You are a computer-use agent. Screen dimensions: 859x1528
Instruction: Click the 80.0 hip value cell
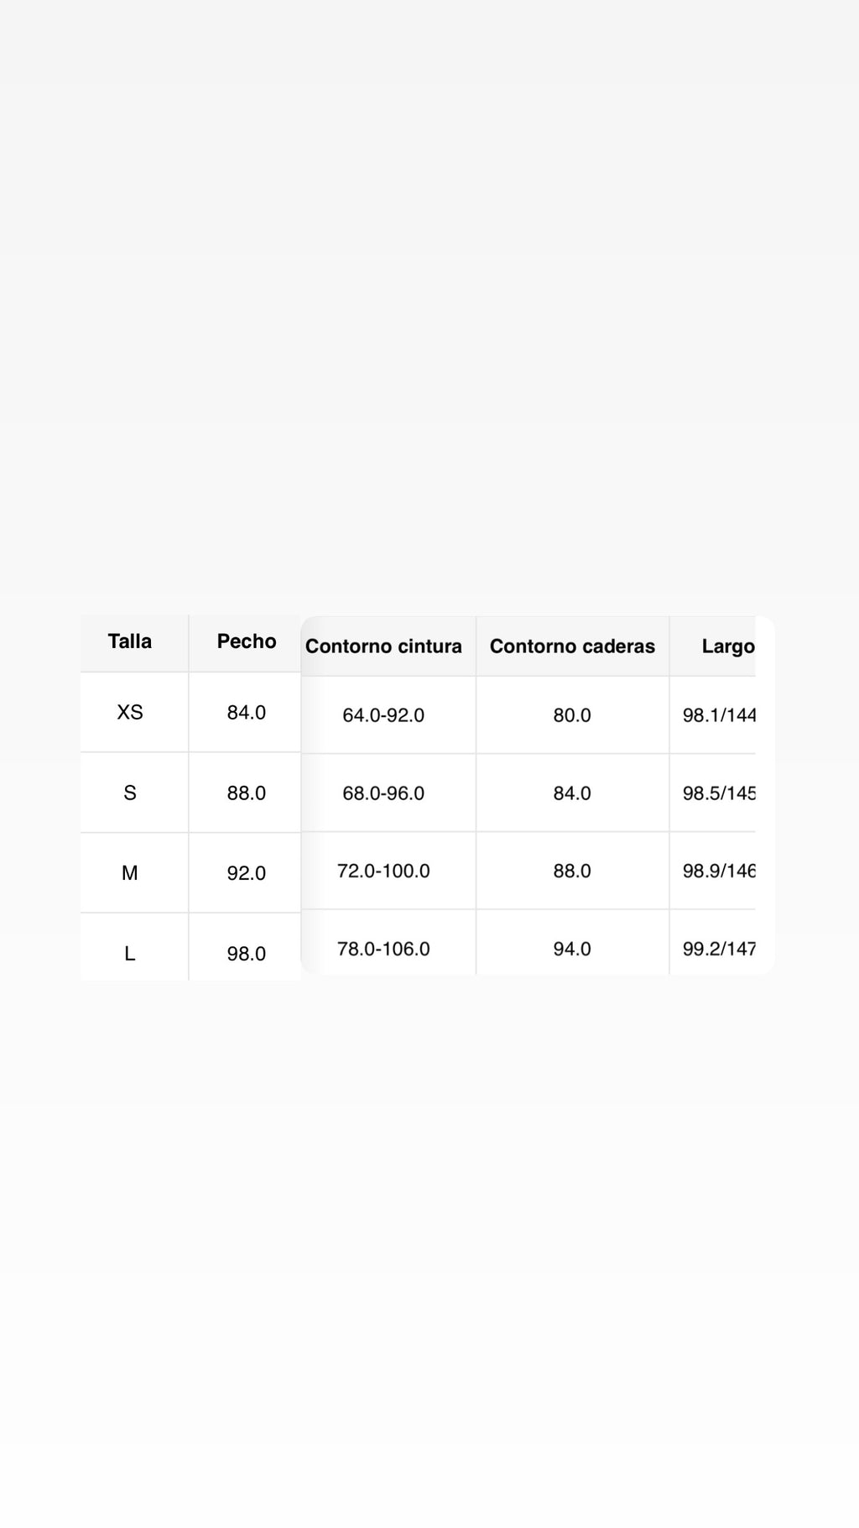click(x=572, y=715)
